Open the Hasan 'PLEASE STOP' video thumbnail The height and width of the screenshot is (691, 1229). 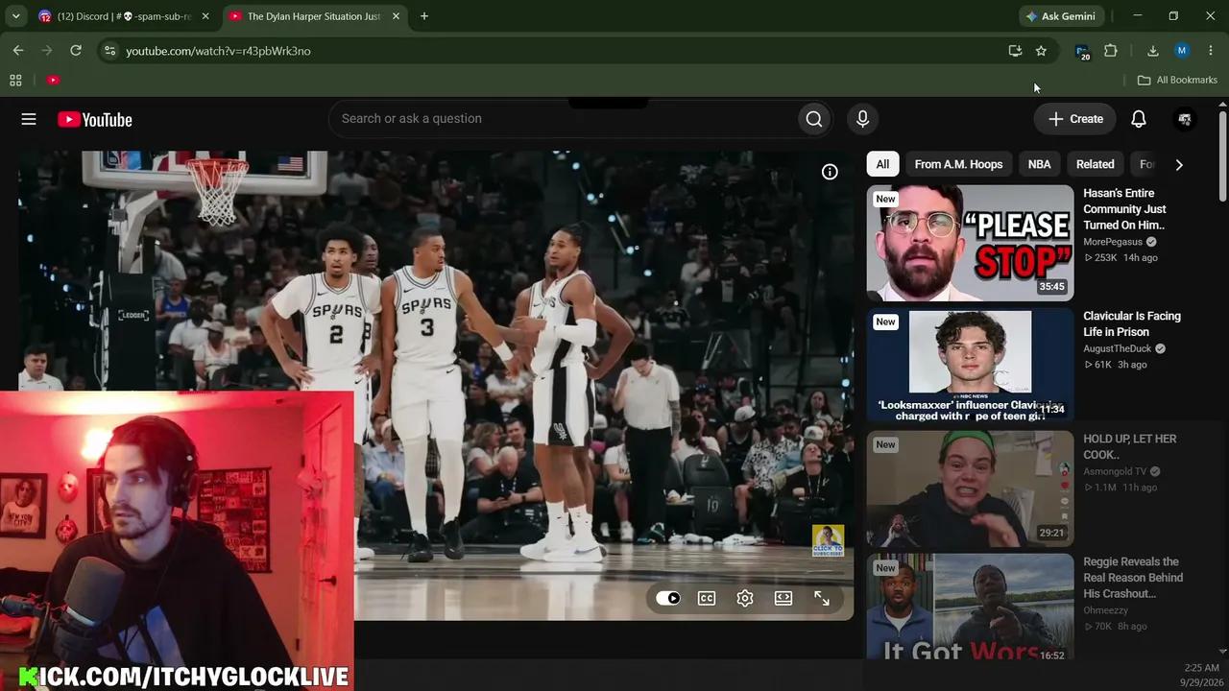(970, 243)
